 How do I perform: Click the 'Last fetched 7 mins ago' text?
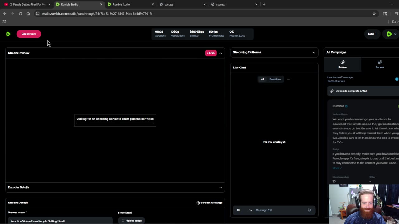[x=340, y=77]
